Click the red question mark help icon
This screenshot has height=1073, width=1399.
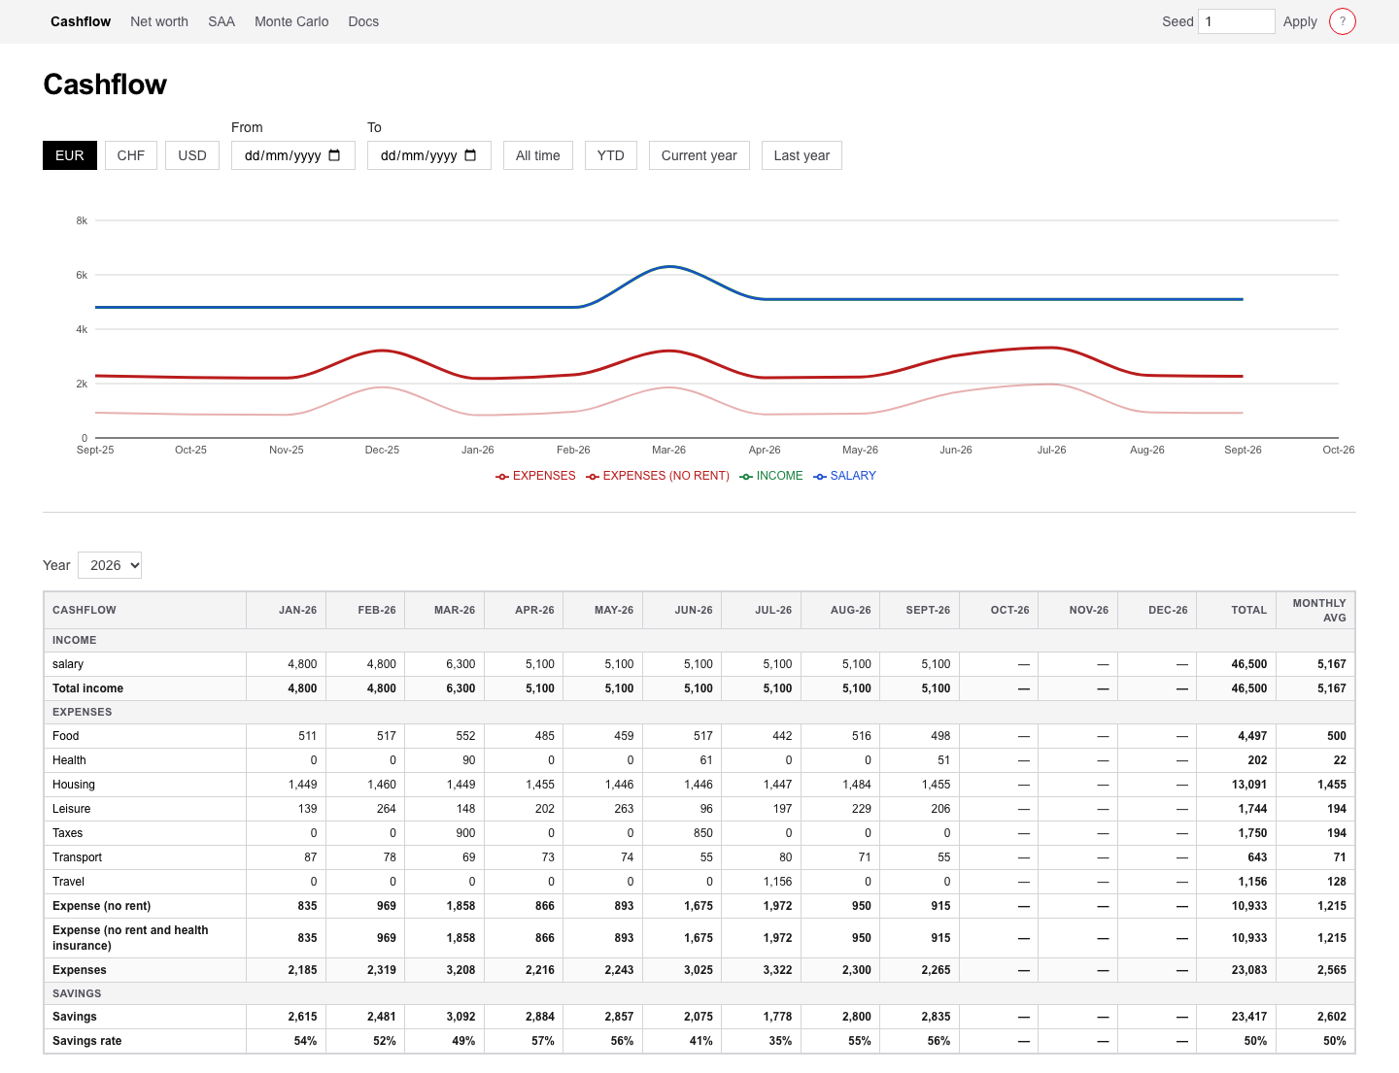[x=1343, y=21]
